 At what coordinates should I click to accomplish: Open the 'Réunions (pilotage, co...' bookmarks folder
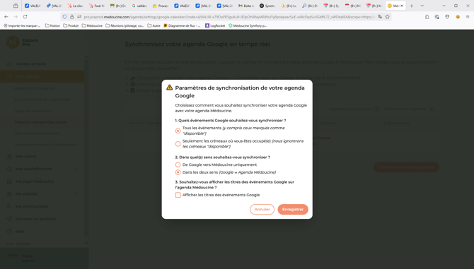point(125,25)
